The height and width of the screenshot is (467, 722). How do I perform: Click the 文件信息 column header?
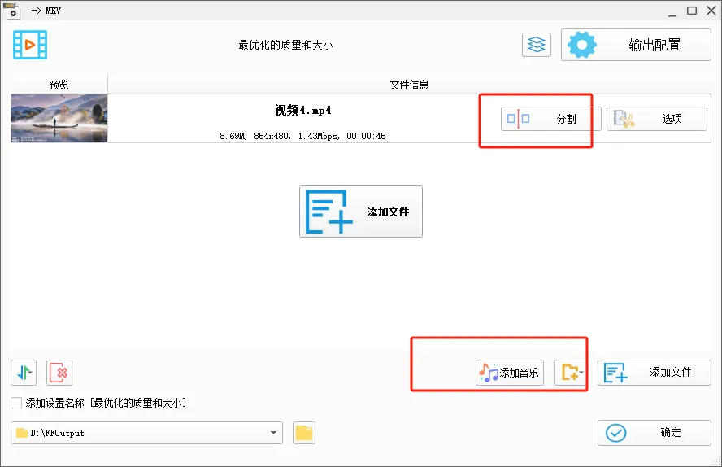pyautogui.click(x=409, y=85)
